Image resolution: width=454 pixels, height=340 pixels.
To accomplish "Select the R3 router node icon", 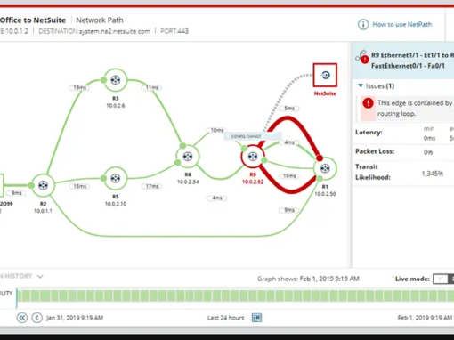I will click(x=116, y=80).
